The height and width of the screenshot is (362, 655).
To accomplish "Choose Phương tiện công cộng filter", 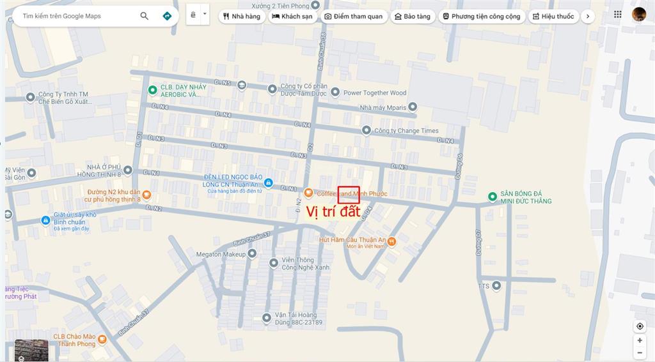I will click(x=482, y=16).
